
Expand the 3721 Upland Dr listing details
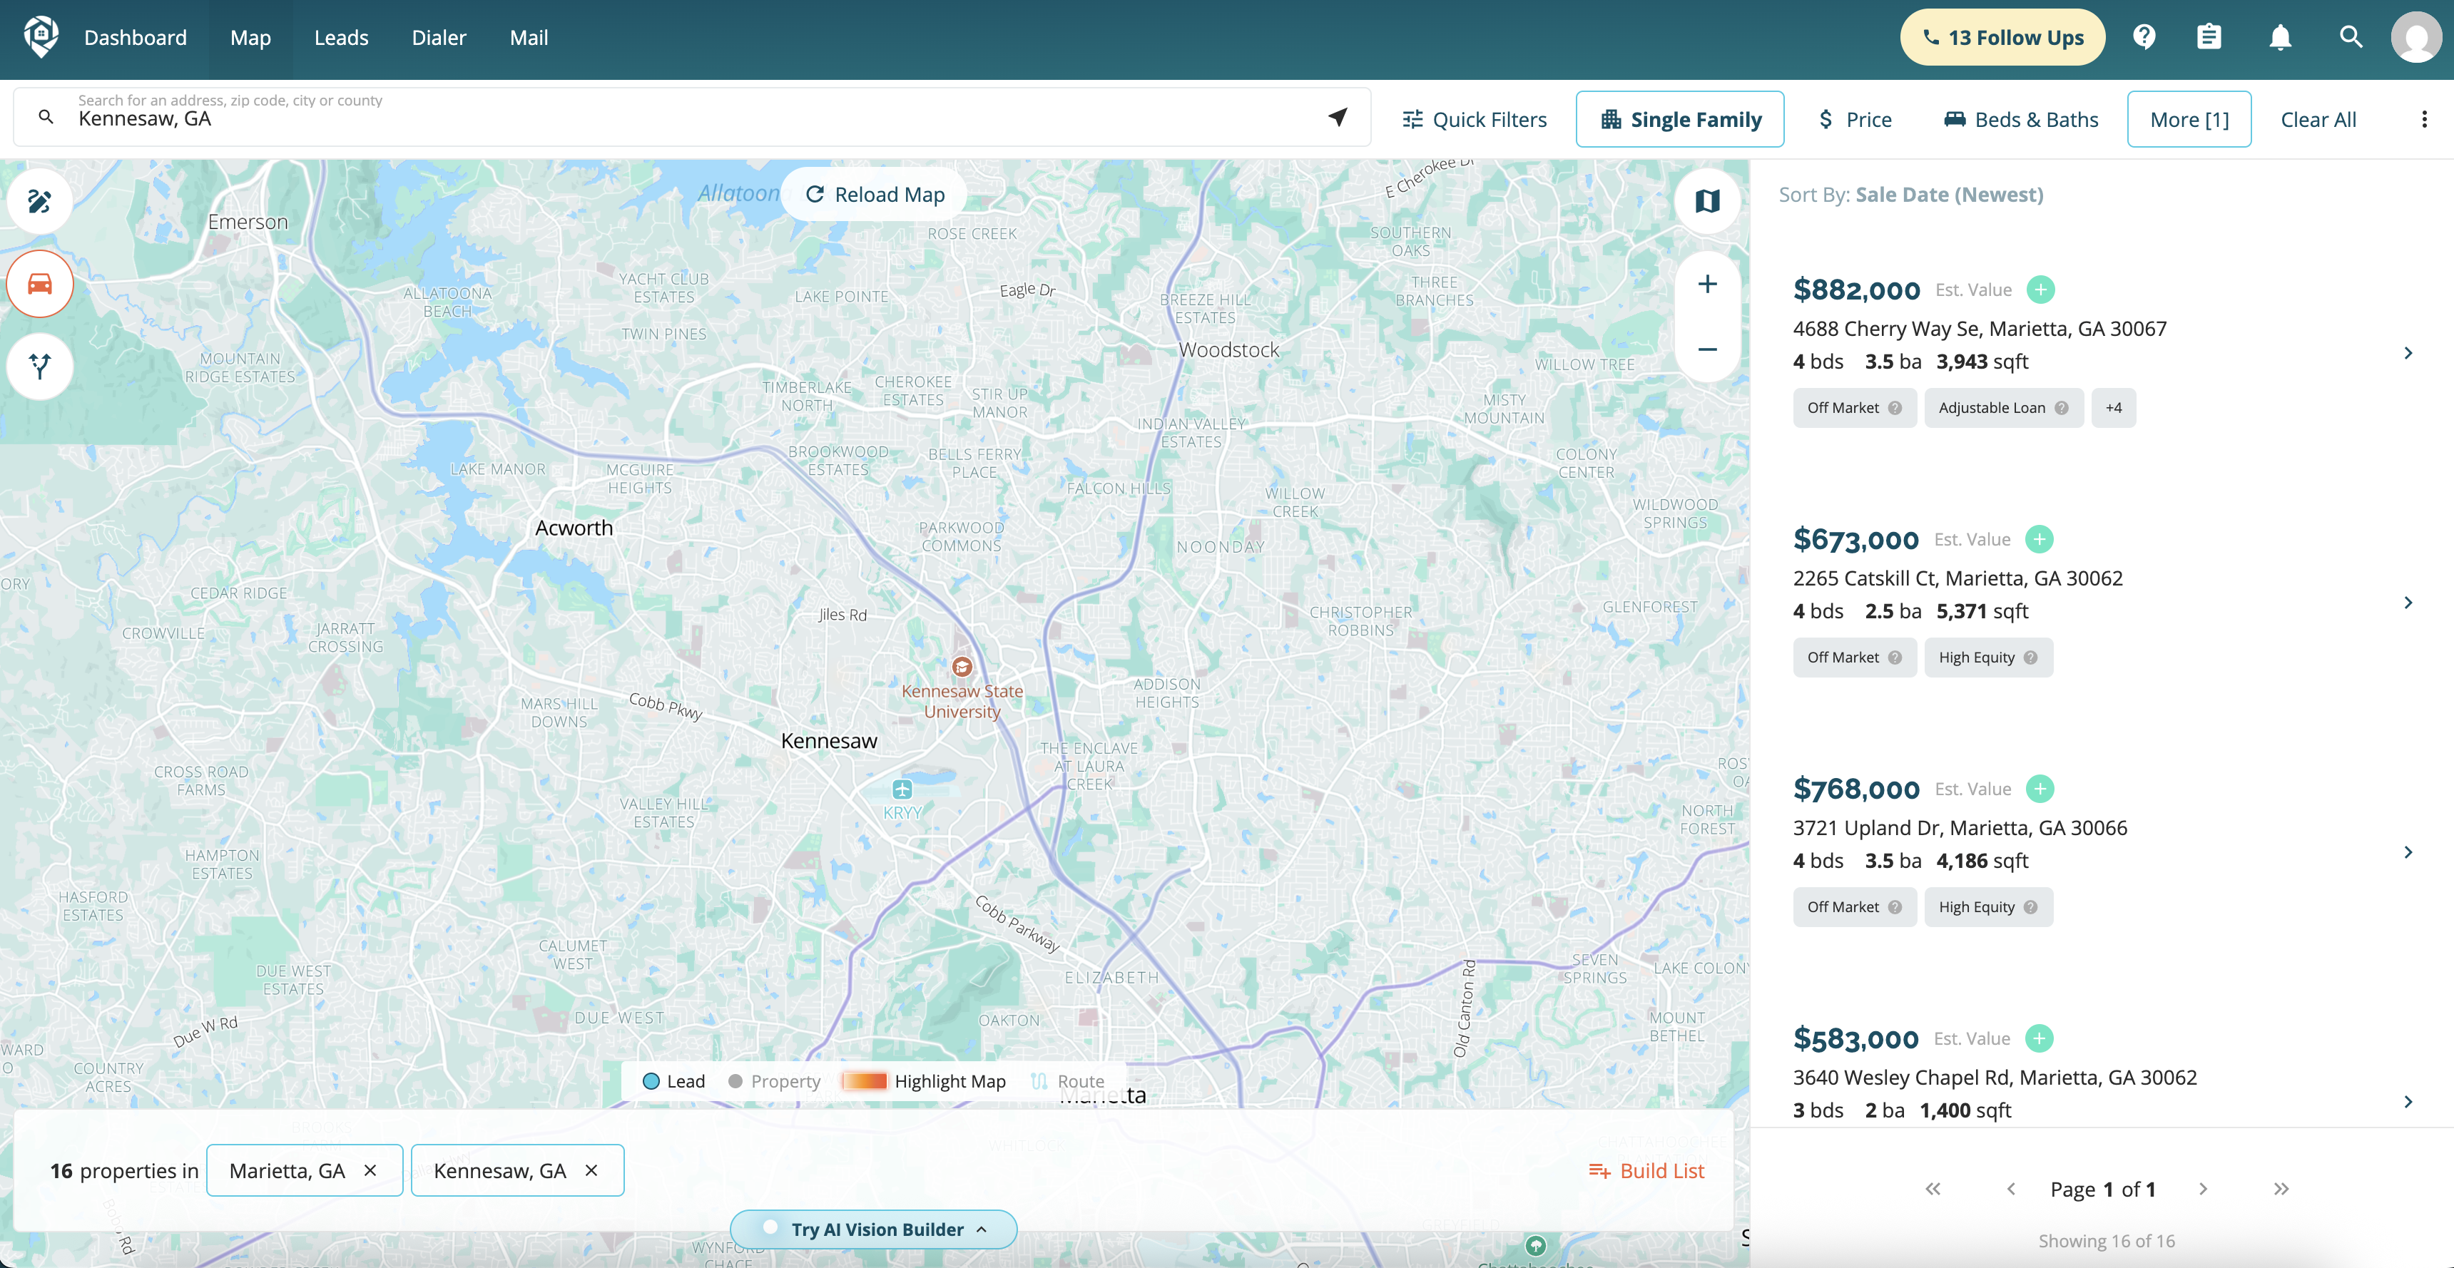[2408, 853]
